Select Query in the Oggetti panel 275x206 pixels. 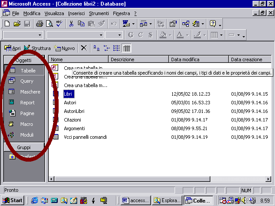(24, 81)
